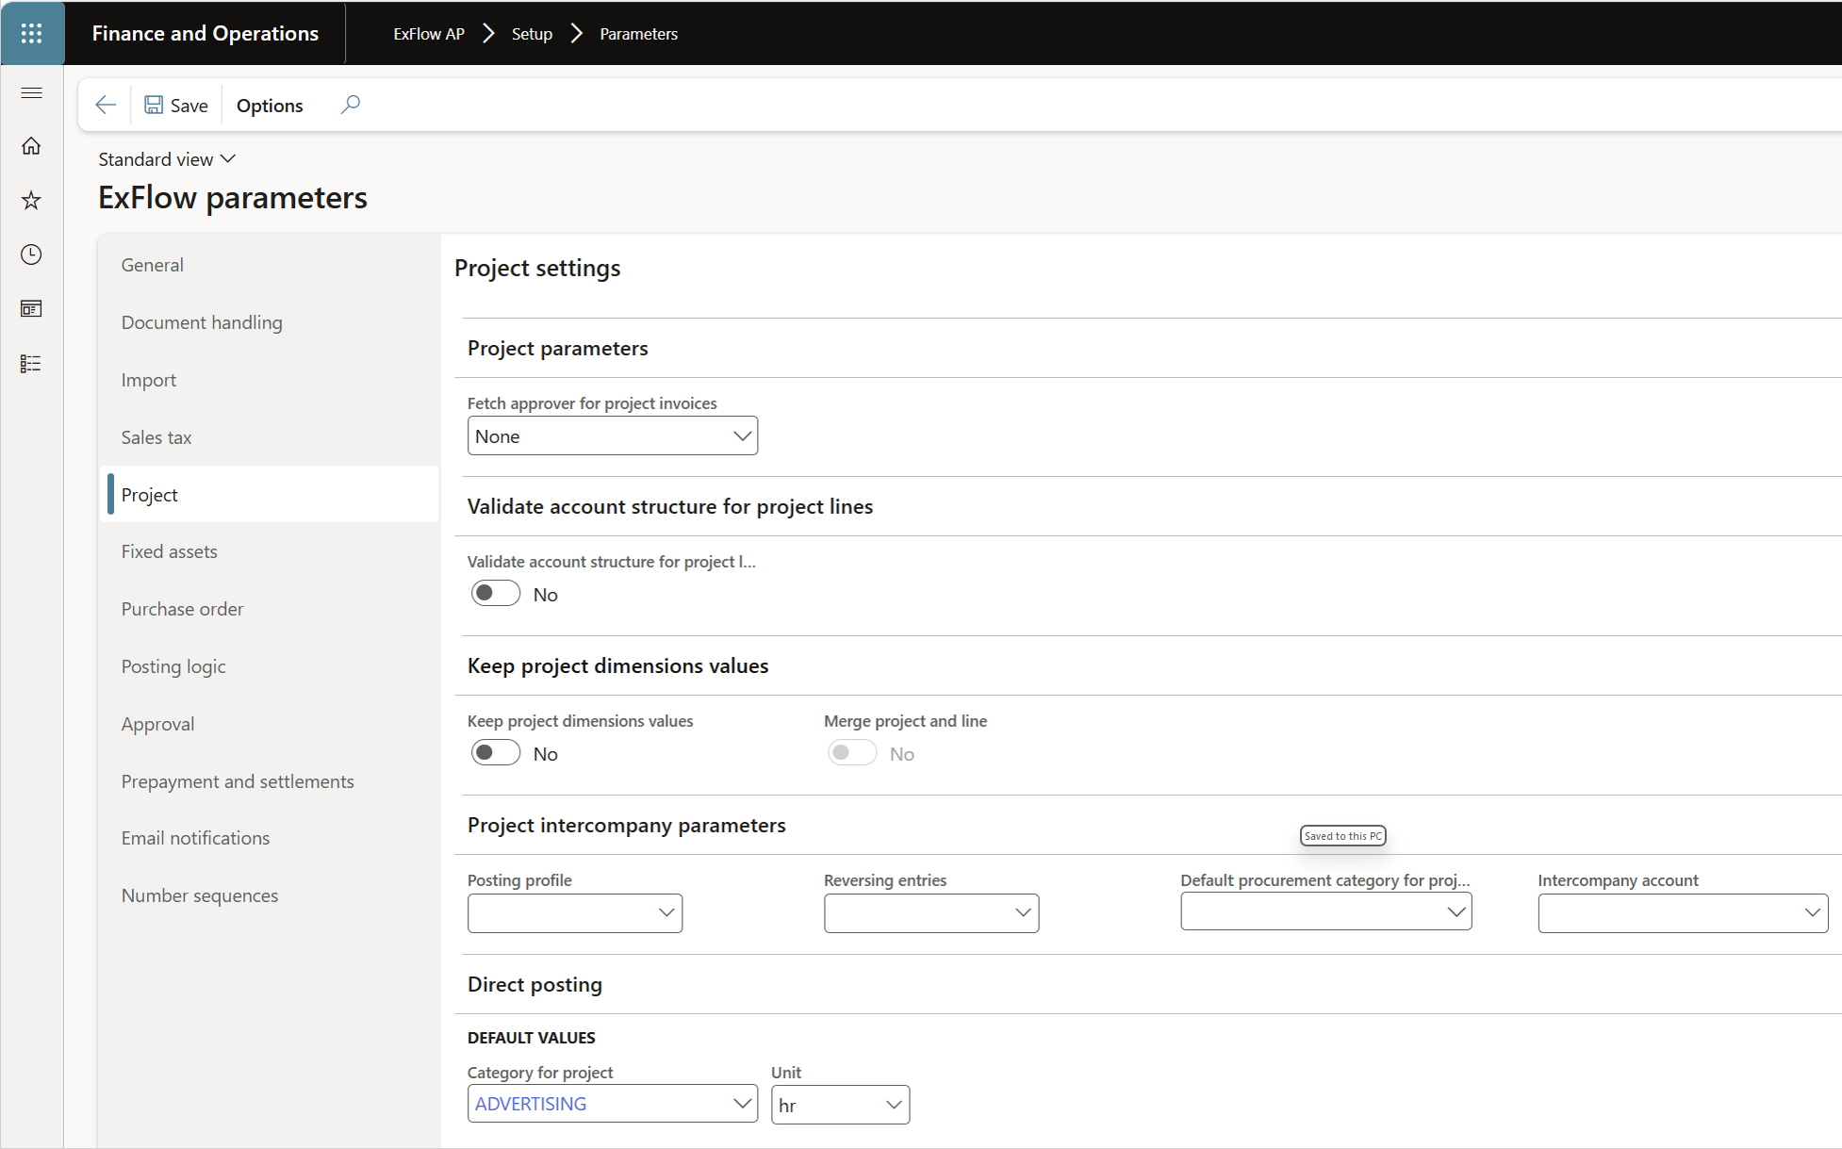Viewport: 1842px width, 1149px height.
Task: Toggle Merge project and line switch
Action: [x=852, y=753]
